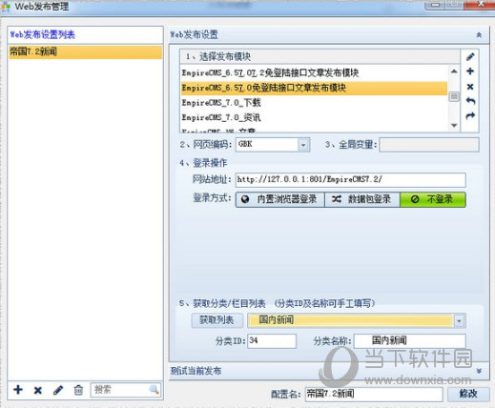Focus the 全局变量 input field

[x=429, y=145]
